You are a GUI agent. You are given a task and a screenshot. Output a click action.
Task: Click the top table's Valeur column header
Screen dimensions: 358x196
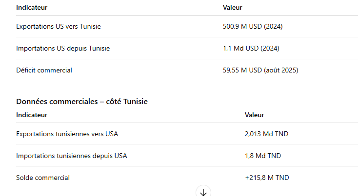click(233, 8)
